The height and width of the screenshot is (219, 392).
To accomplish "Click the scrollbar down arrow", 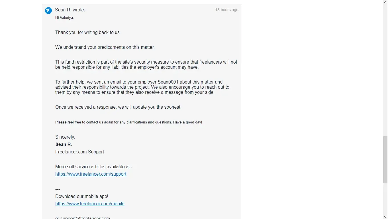I will [x=385, y=217].
